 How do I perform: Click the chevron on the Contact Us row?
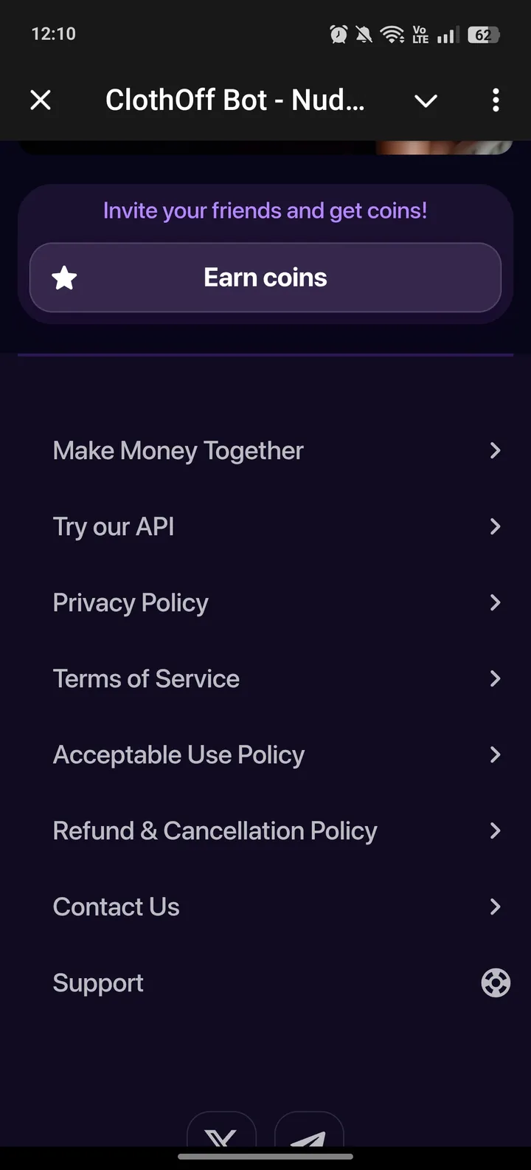click(x=495, y=906)
